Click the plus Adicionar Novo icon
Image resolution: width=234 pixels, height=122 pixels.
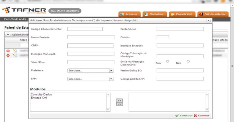(x=8, y=35)
